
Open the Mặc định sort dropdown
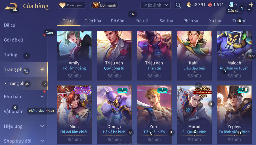coord(156,5)
